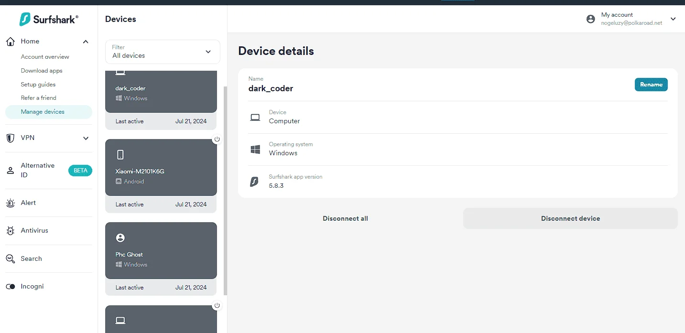Click the My account avatar icon
The height and width of the screenshot is (333, 685).
[591, 19]
